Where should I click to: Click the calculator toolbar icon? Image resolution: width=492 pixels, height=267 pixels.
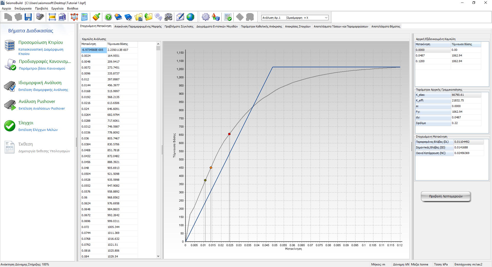(x=84, y=17)
